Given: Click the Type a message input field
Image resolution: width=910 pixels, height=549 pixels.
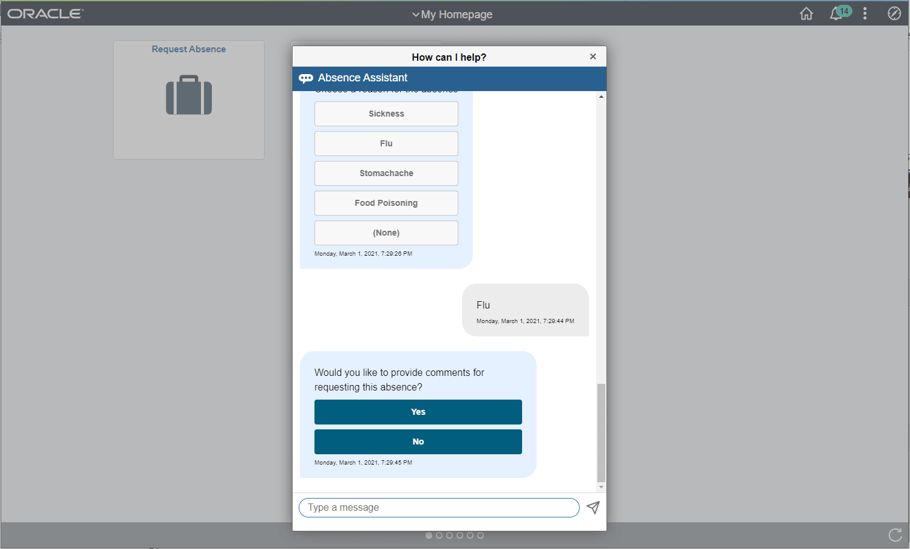Looking at the screenshot, I should (437, 508).
